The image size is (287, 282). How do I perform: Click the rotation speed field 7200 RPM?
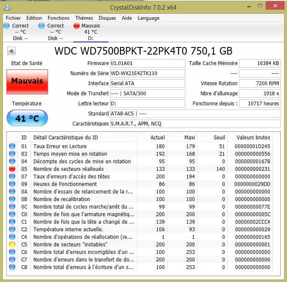[260, 84]
